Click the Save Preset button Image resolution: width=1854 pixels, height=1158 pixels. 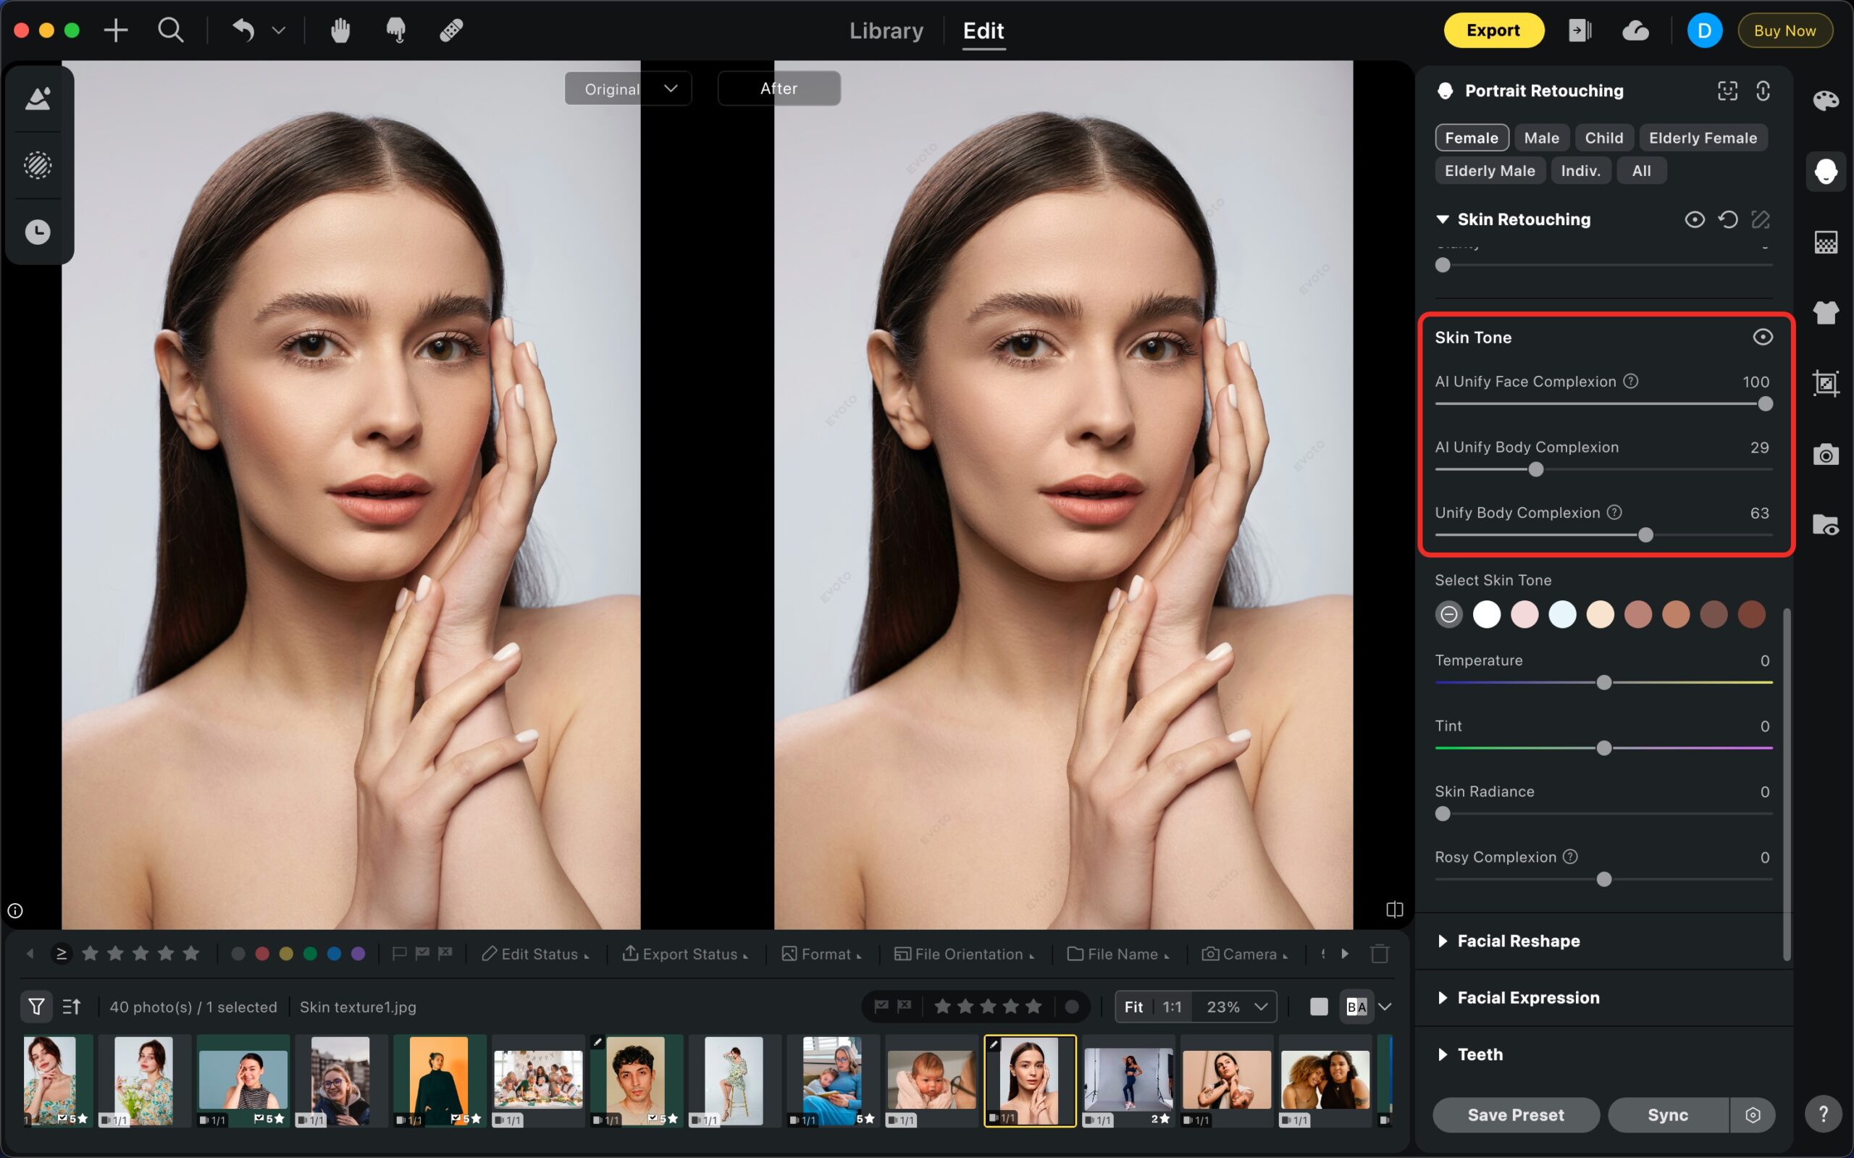click(1515, 1115)
